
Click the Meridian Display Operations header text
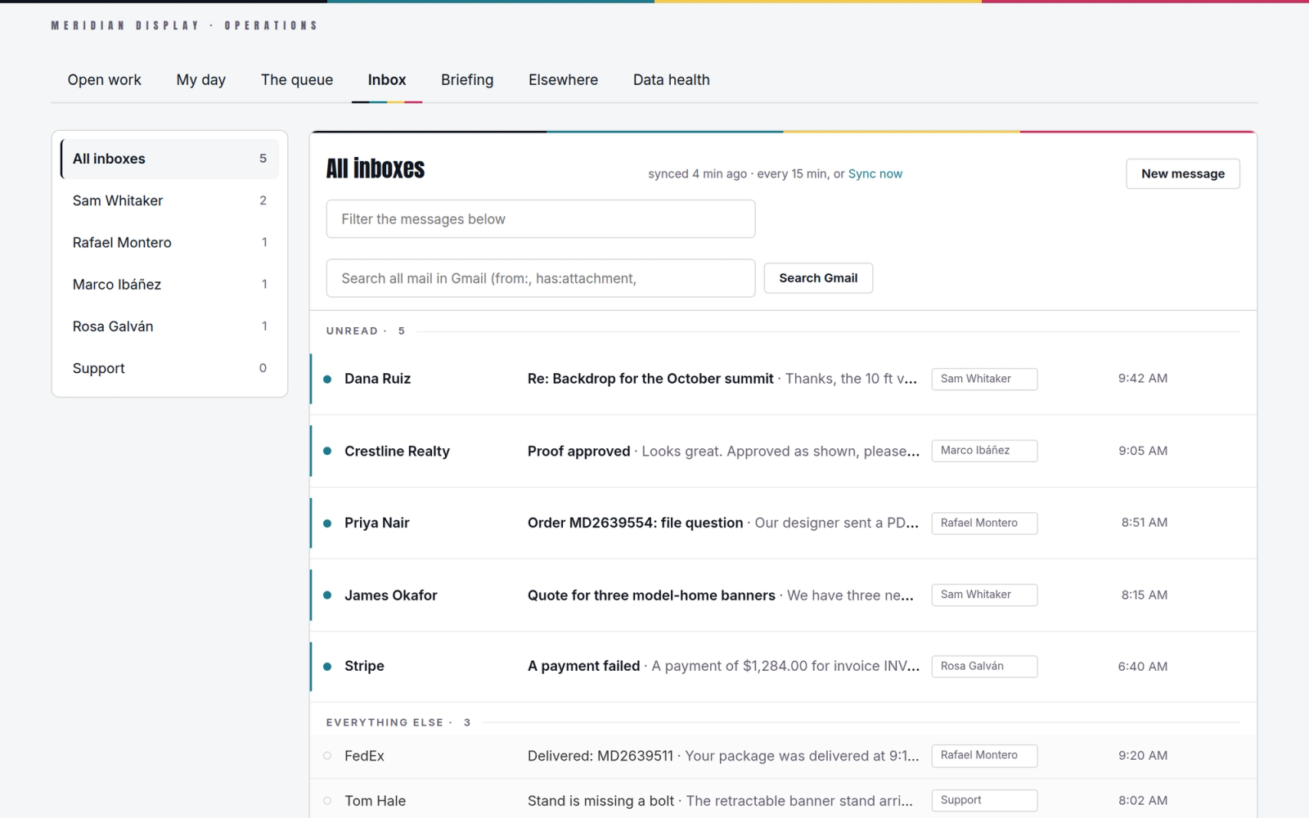[184, 25]
